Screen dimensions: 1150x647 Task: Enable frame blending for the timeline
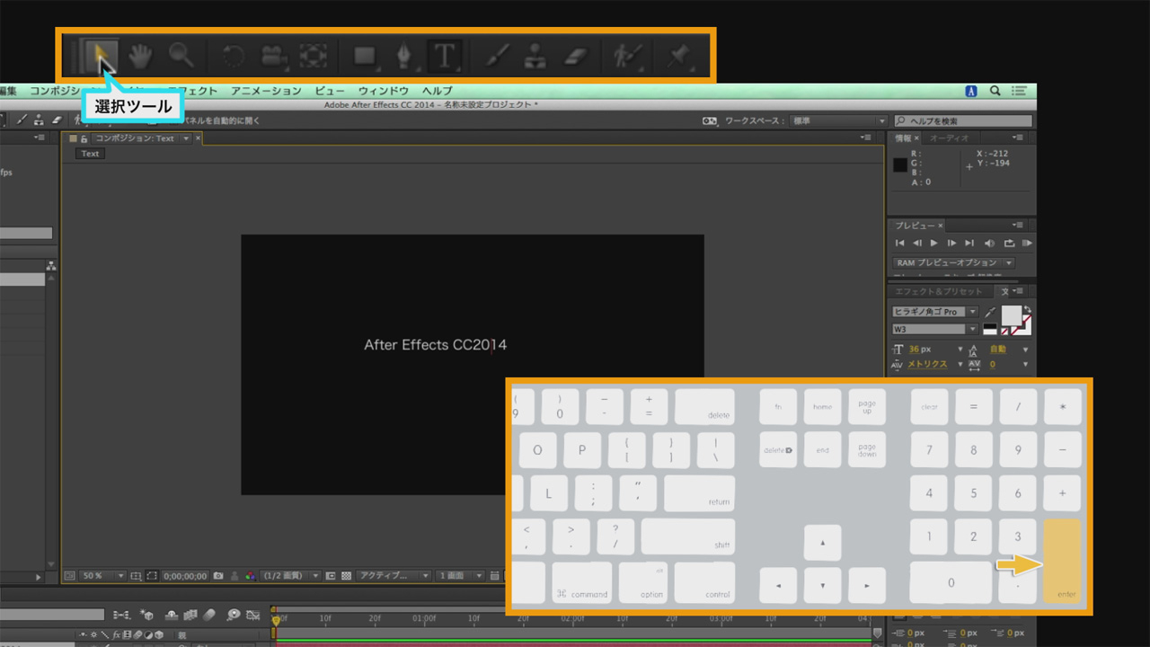click(x=190, y=616)
